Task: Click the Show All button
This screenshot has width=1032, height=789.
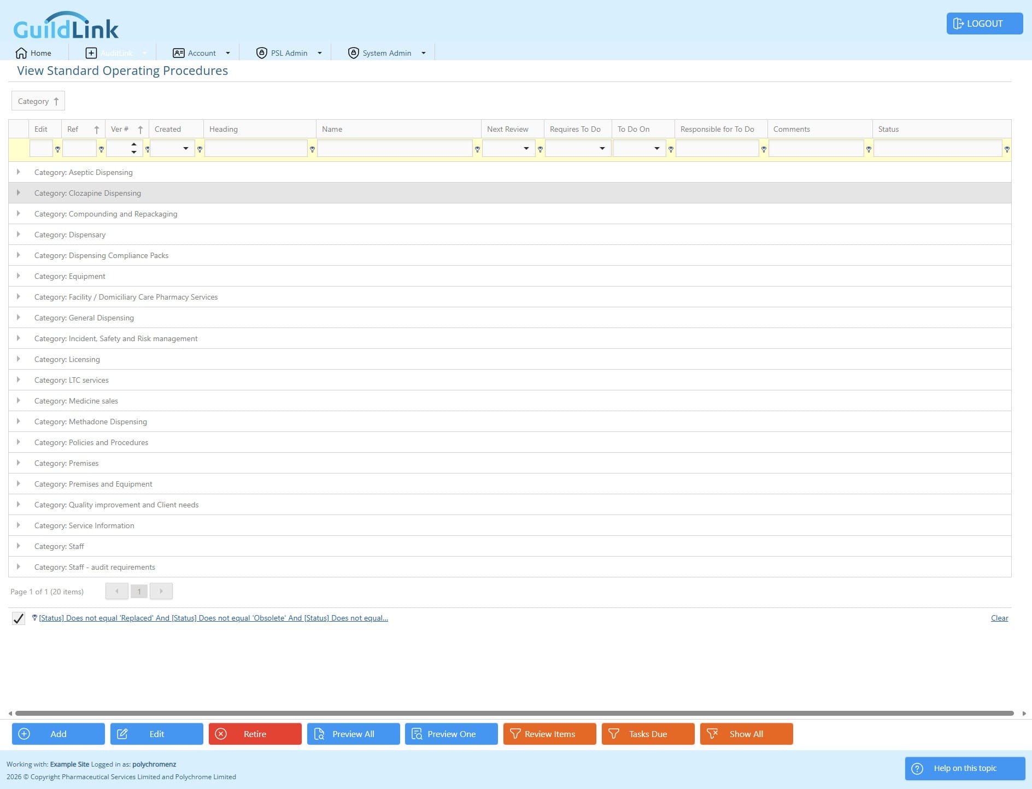Action: click(747, 734)
